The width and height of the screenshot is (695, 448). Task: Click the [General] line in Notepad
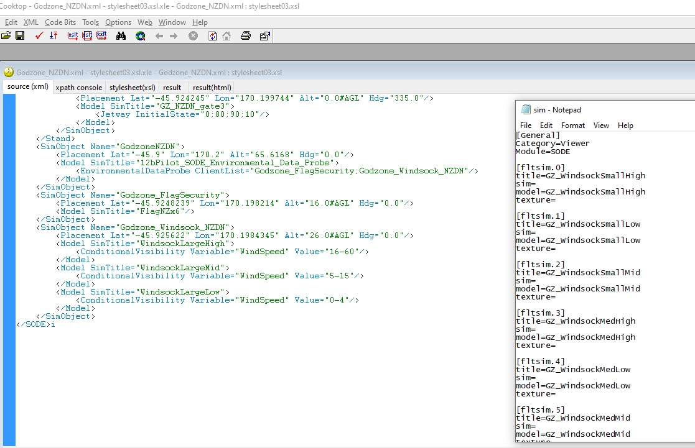538,135
